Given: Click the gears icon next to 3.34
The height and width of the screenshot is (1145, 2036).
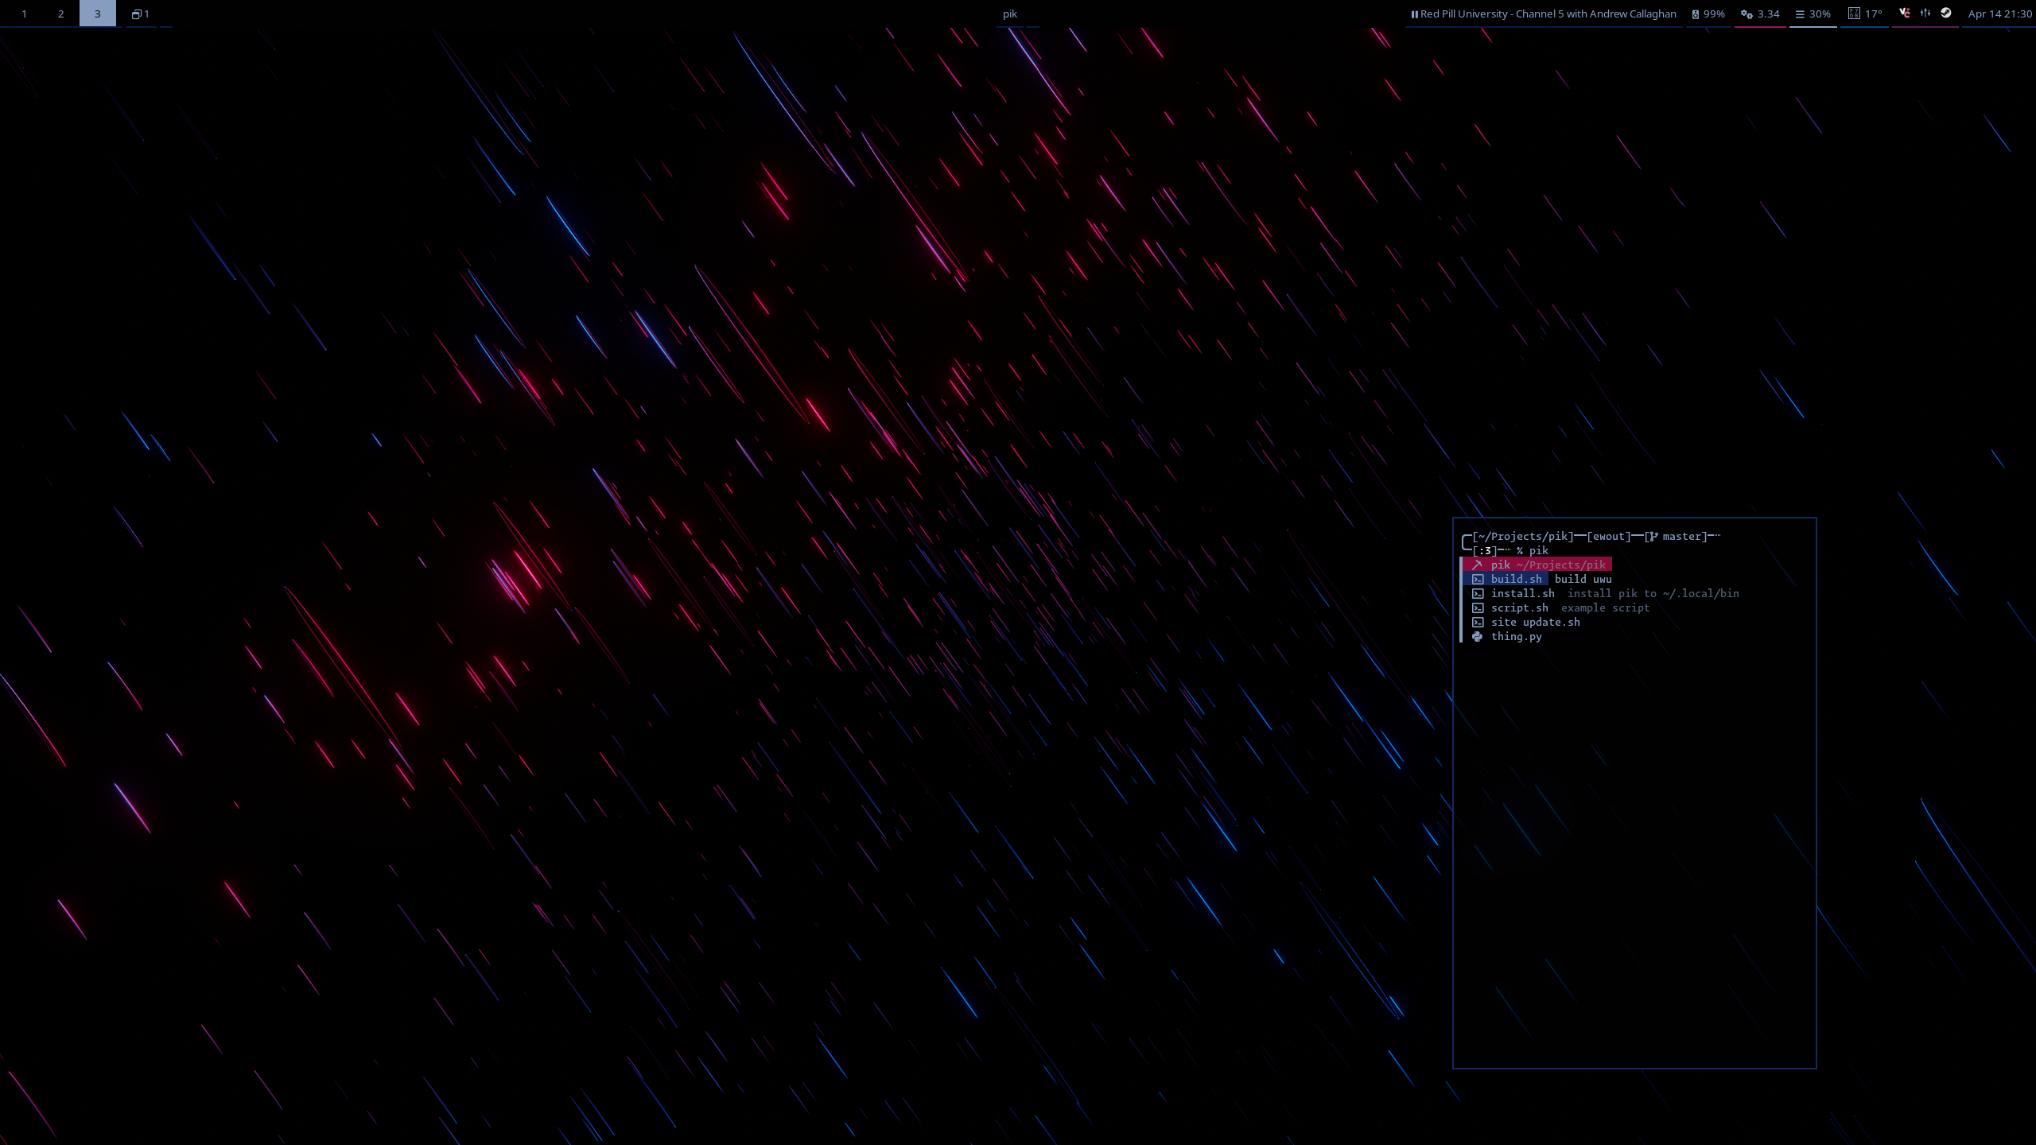Looking at the screenshot, I should point(1747,14).
